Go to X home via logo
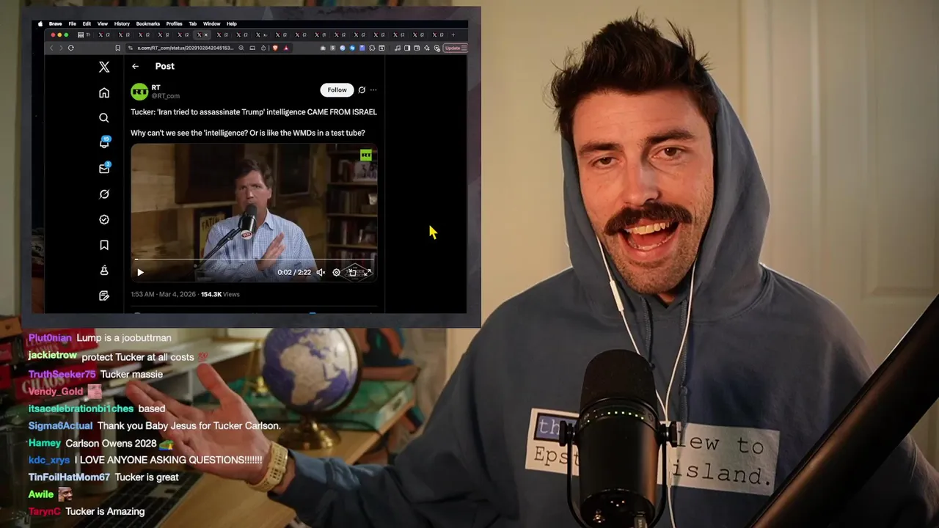The image size is (939, 528). (104, 67)
